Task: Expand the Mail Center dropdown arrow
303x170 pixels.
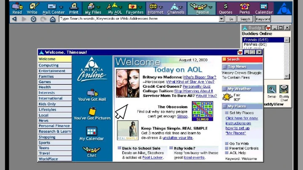Action: click(x=61, y=7)
